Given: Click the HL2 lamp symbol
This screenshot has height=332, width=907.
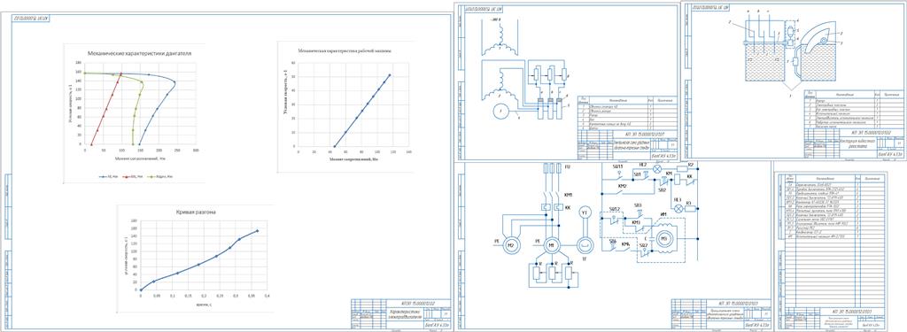Looking at the screenshot, I should (x=657, y=169).
